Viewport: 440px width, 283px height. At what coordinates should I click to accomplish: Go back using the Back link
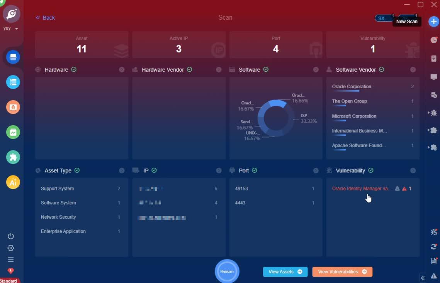coord(45,18)
